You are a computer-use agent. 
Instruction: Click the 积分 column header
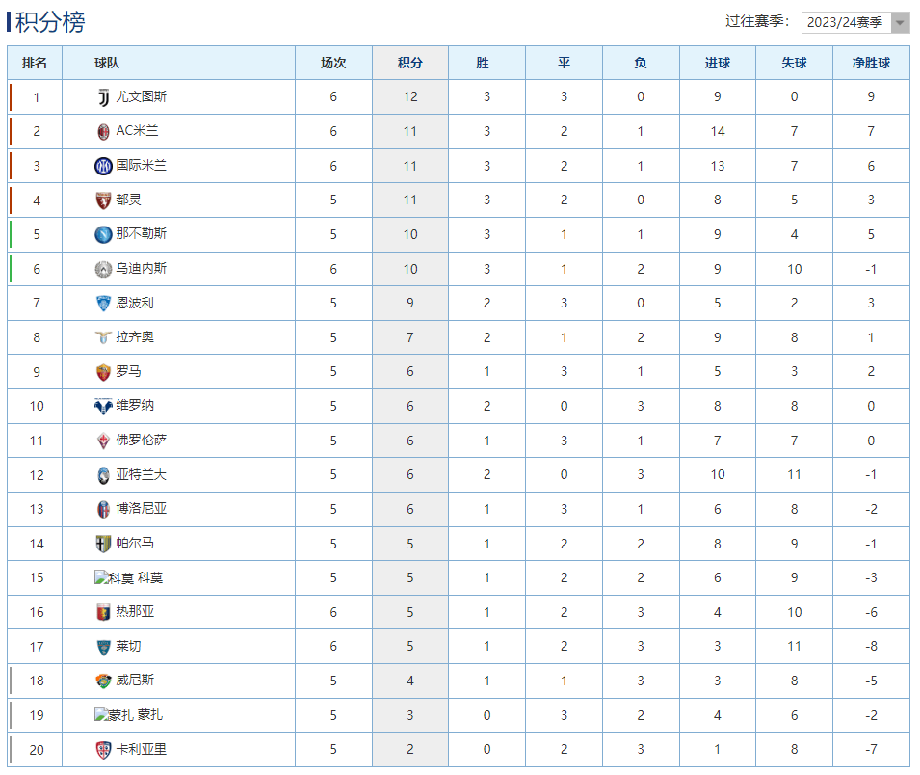[x=410, y=63]
